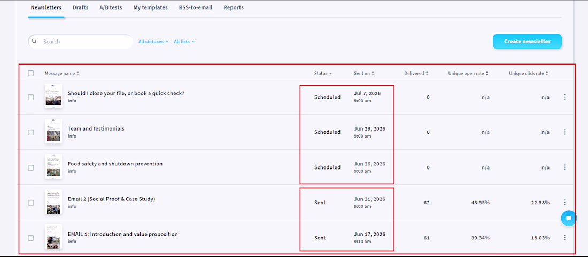Open the Reports tab
This screenshot has height=257, width=588.
click(x=234, y=7)
